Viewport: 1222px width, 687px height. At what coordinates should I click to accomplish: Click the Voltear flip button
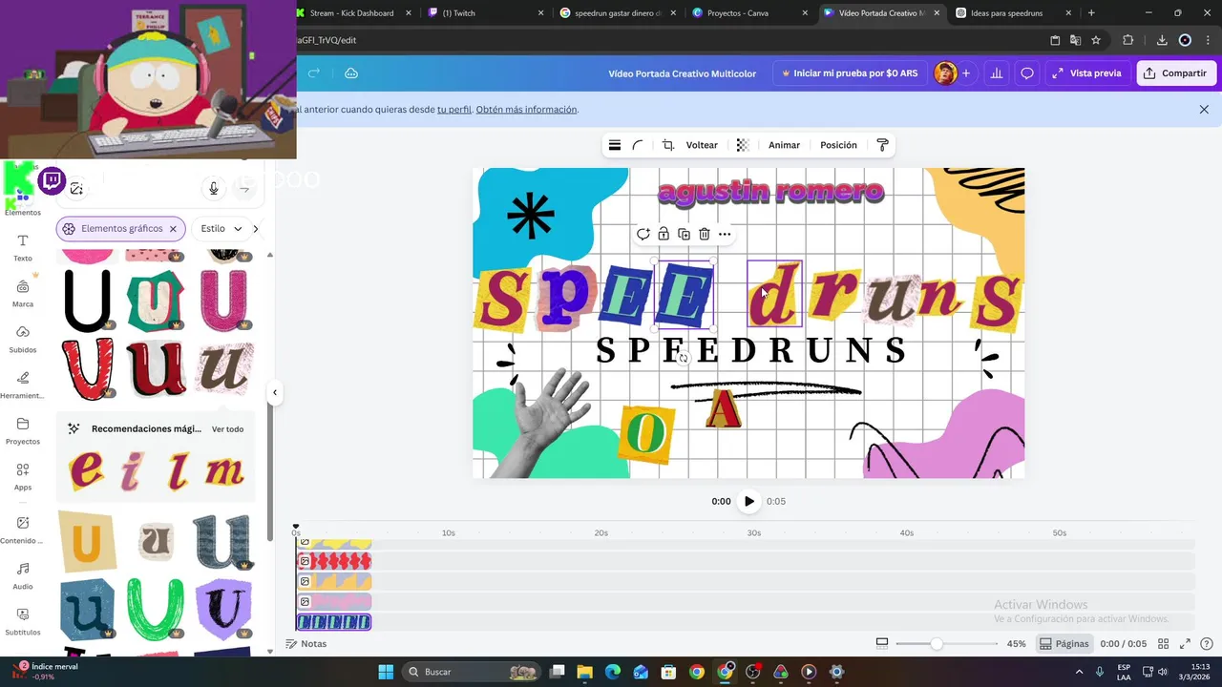tap(702, 145)
